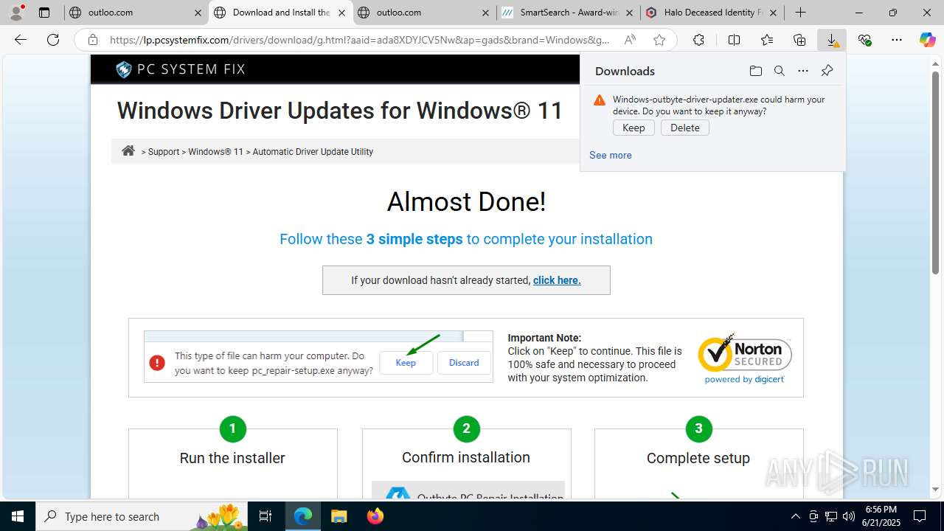
Task: Click the home icon in breadcrumb
Action: point(128,150)
